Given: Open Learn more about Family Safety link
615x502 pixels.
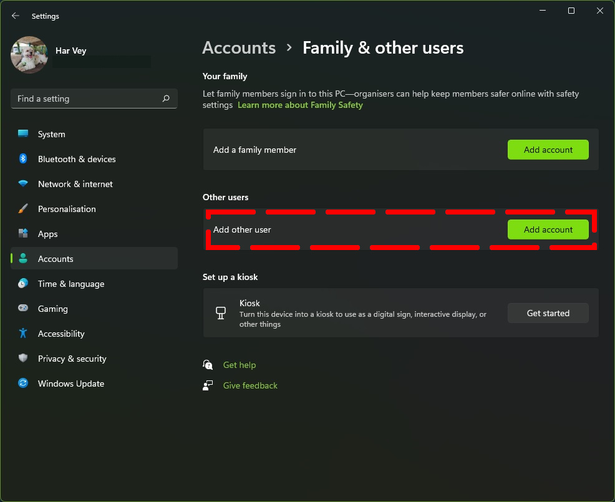Looking at the screenshot, I should (x=300, y=105).
